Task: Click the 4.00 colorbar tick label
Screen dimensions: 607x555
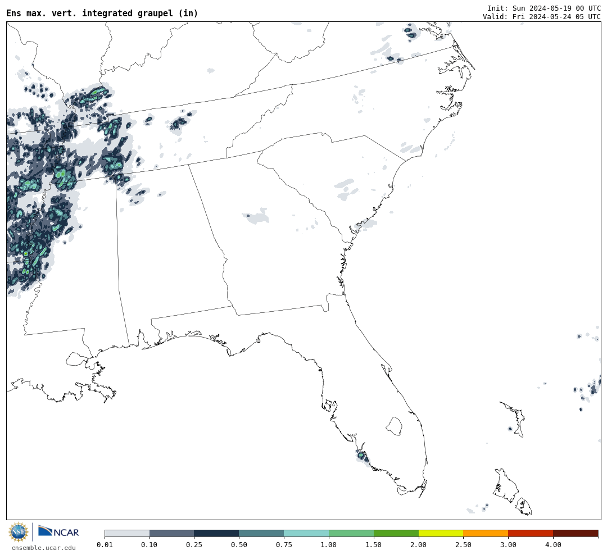Action: [553, 545]
